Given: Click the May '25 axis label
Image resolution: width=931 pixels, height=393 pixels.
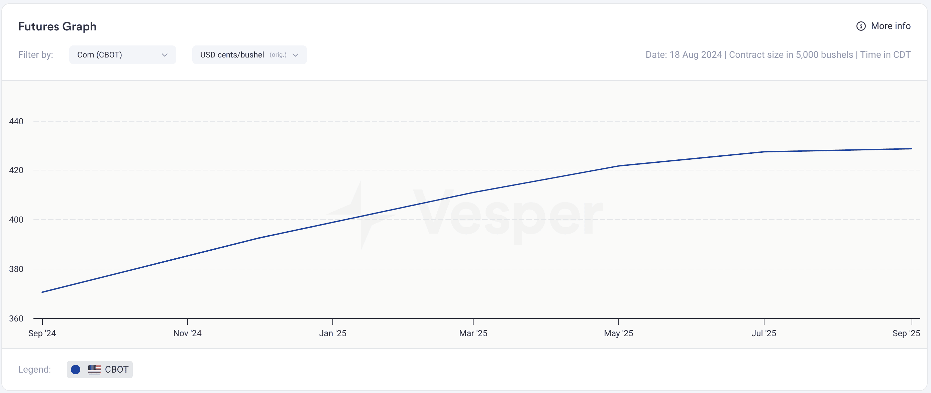Looking at the screenshot, I should point(619,334).
